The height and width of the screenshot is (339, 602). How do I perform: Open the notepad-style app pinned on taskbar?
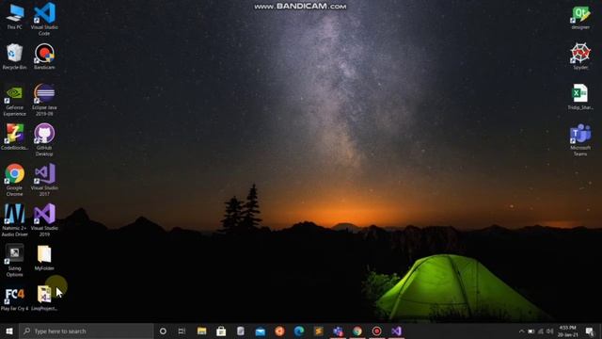point(241,331)
